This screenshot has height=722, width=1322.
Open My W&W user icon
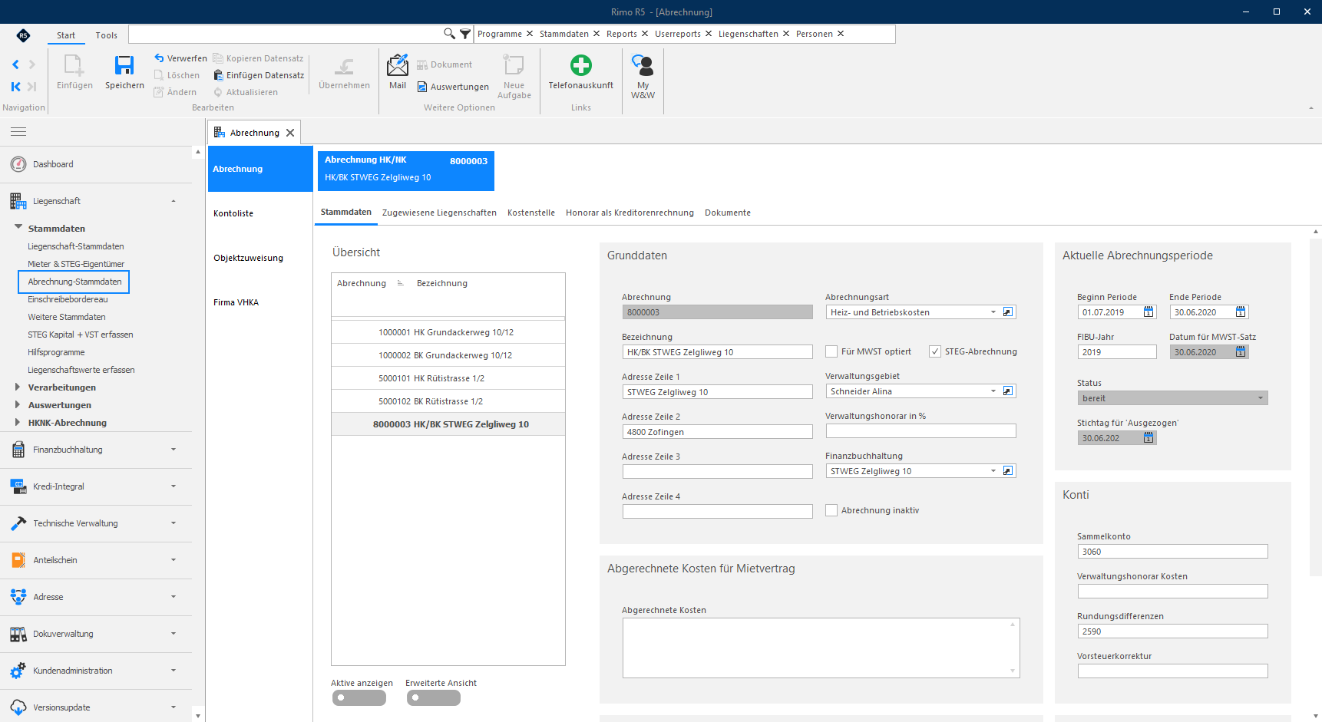(x=643, y=65)
